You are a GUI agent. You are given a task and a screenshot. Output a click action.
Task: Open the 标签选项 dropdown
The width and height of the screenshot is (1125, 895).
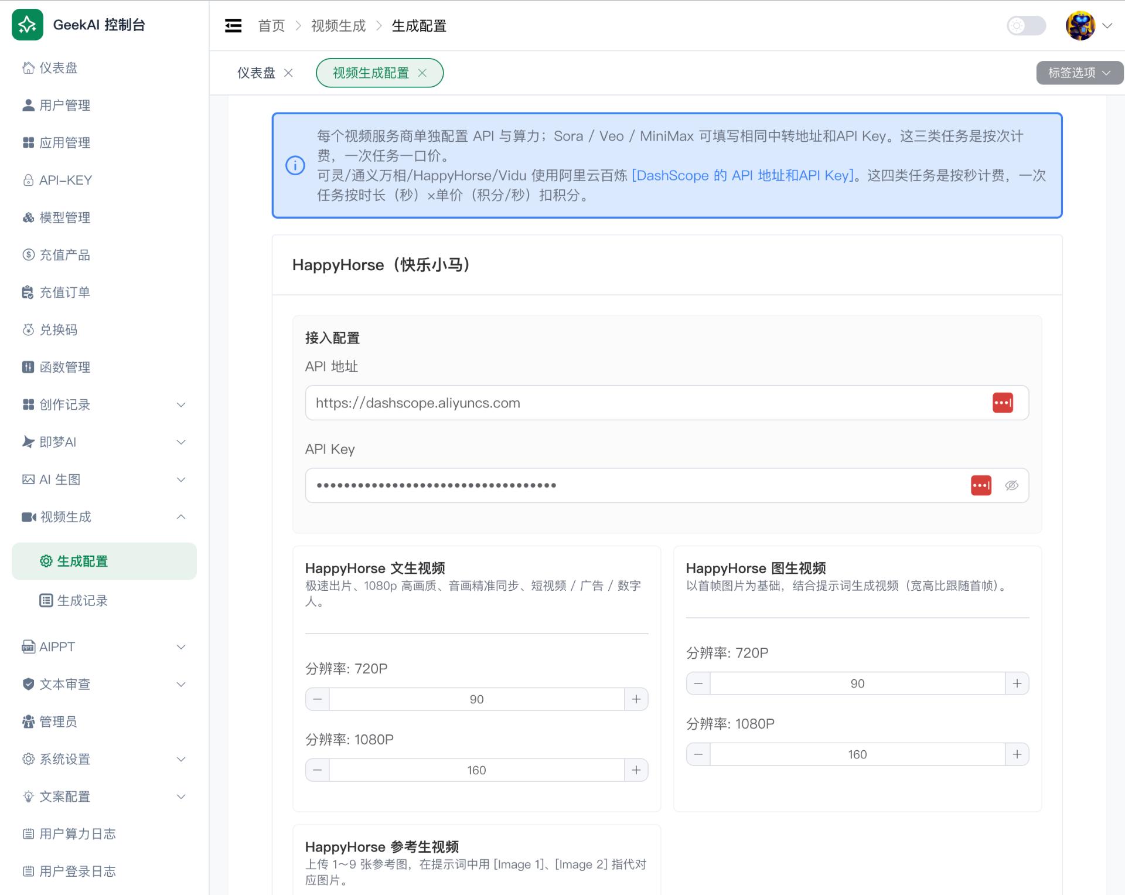pos(1079,73)
